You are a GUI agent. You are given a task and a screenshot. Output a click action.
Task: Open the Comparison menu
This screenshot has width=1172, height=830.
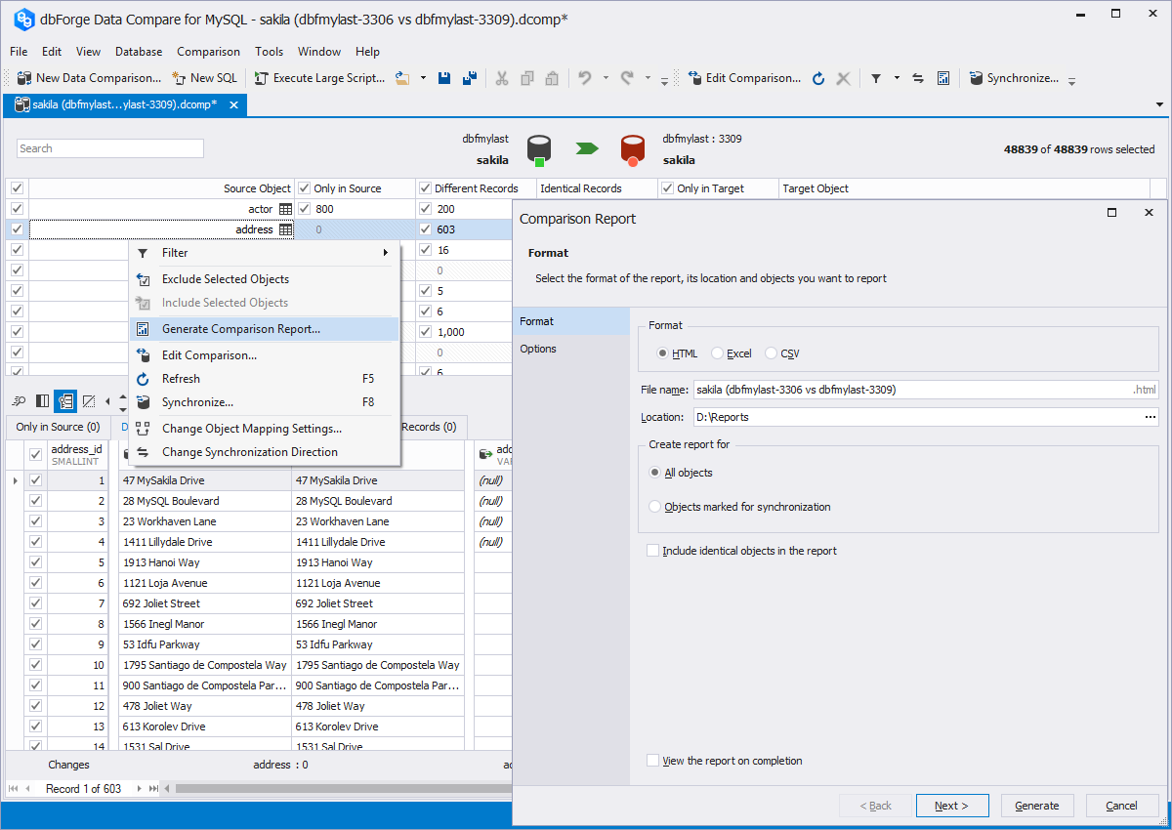208,52
